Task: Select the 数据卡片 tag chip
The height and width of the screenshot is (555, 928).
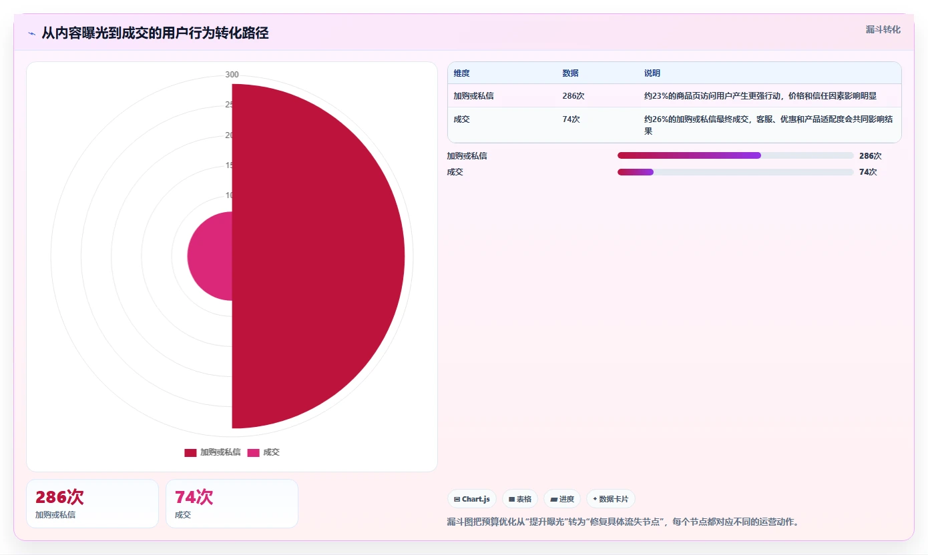Action: (x=611, y=499)
